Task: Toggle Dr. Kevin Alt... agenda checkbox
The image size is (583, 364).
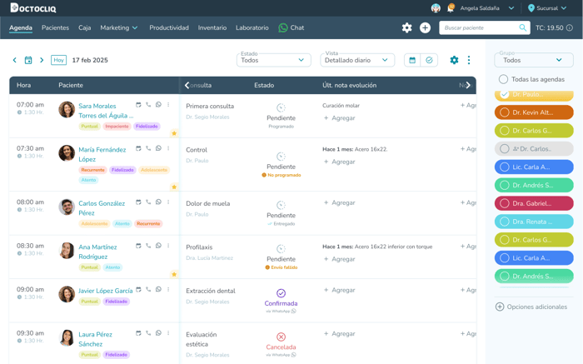Action: (x=504, y=112)
